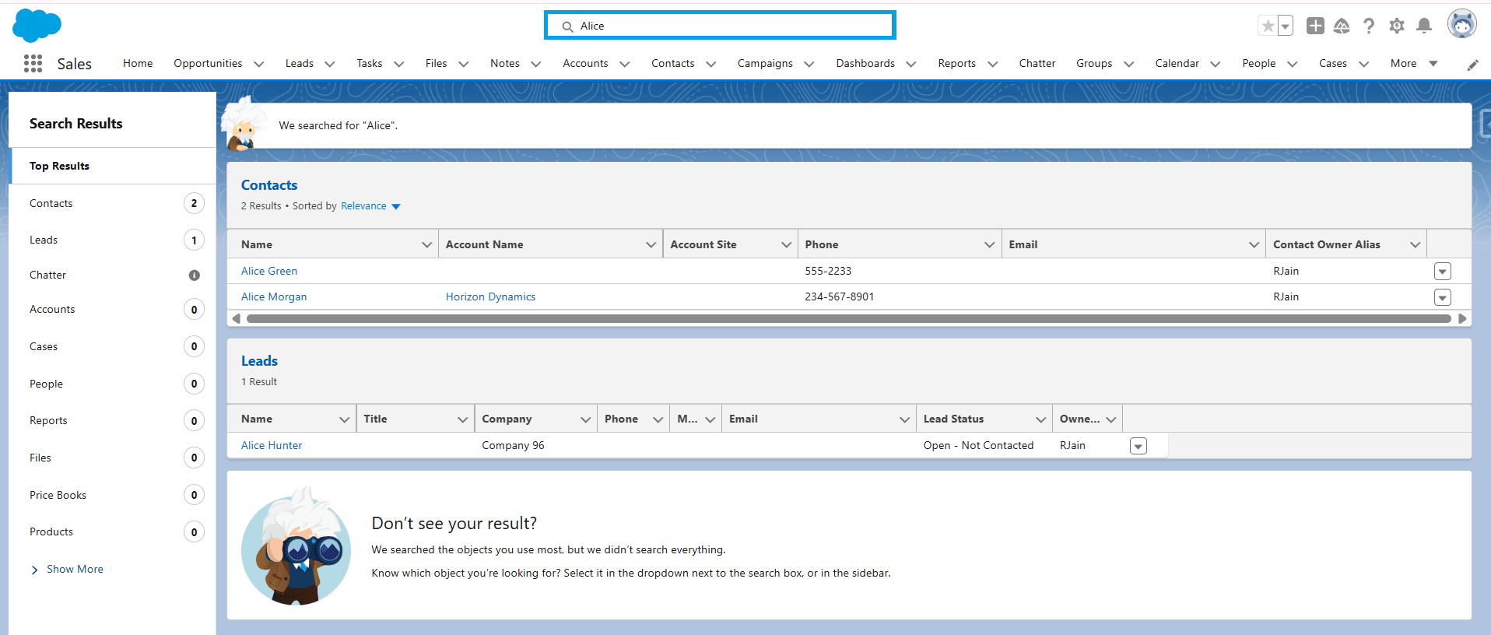Go to the Home tab
The image size is (1491, 635).
pyautogui.click(x=138, y=64)
